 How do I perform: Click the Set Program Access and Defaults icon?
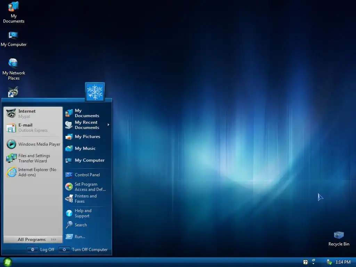tap(69, 187)
